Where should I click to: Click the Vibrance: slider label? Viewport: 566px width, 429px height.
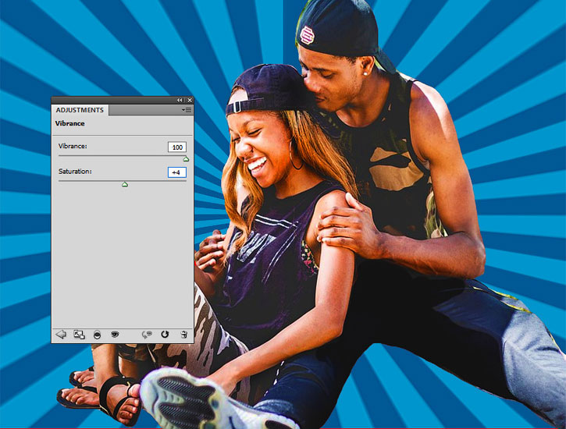pyautogui.click(x=73, y=146)
